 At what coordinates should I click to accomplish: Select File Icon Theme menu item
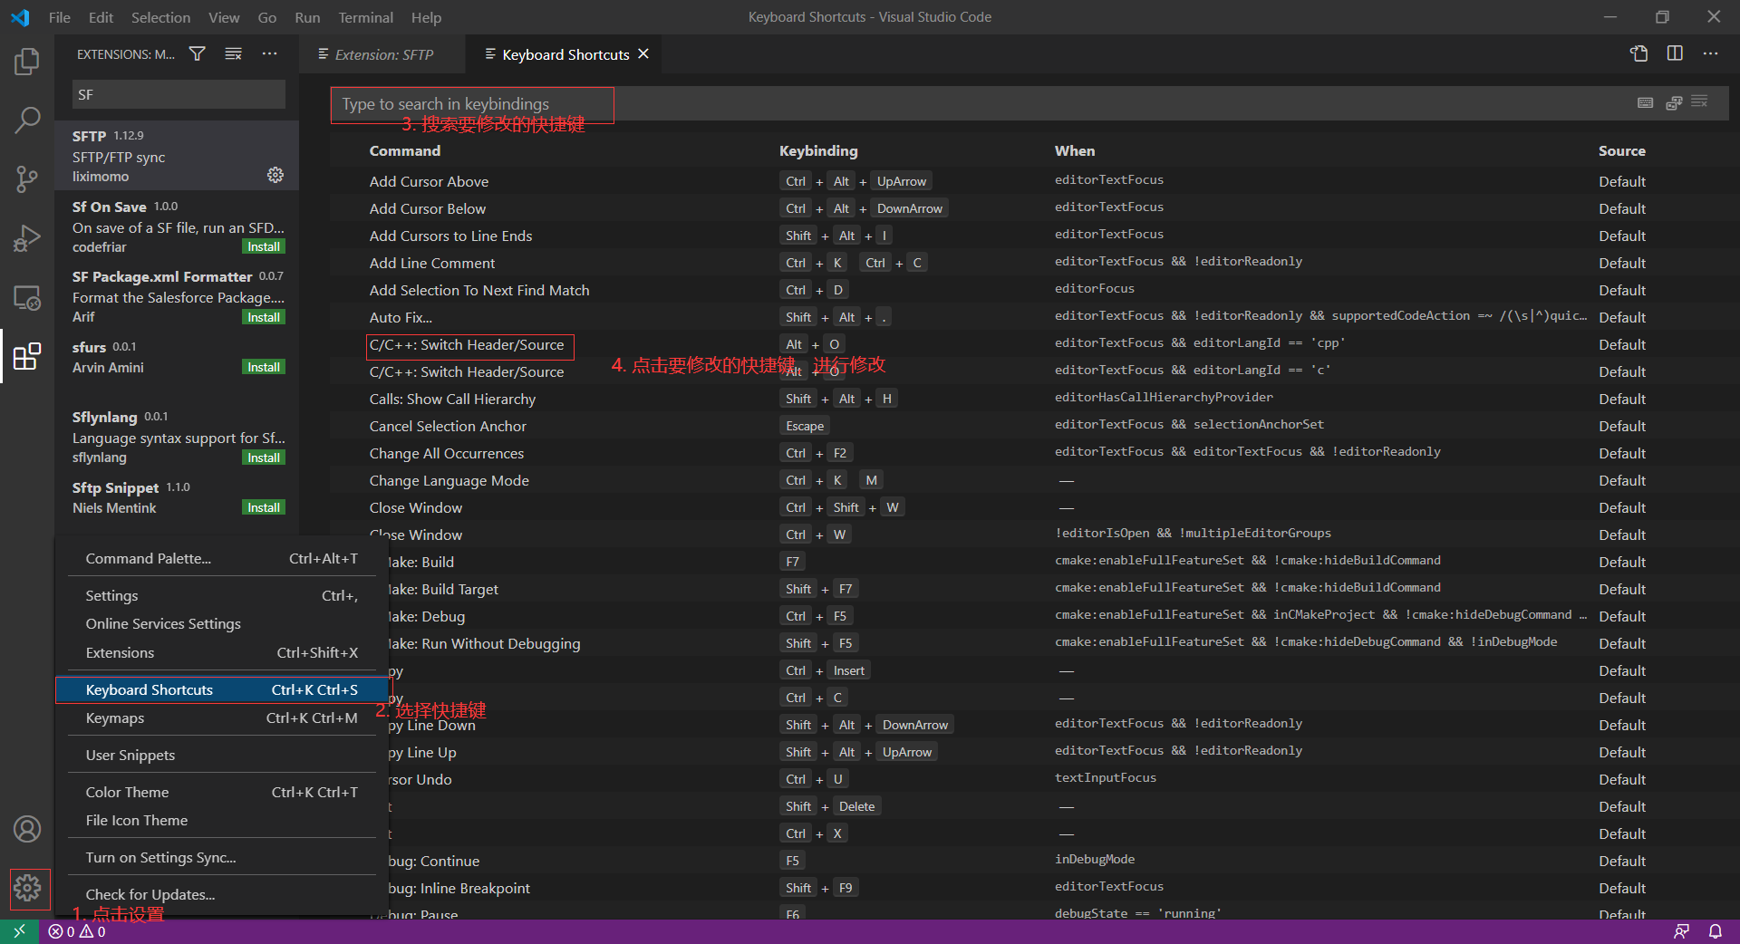(x=222, y=820)
